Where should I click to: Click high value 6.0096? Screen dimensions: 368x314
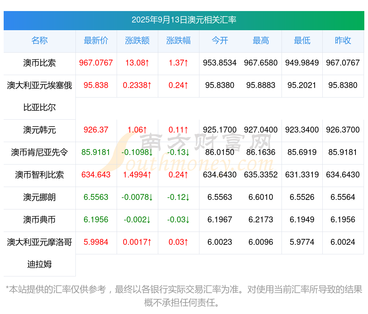tap(261, 242)
